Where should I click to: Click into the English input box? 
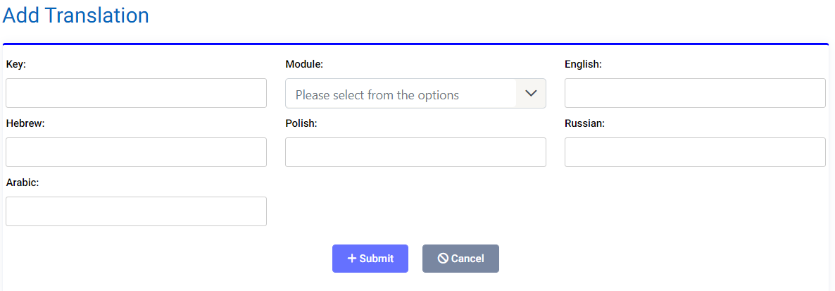695,93
